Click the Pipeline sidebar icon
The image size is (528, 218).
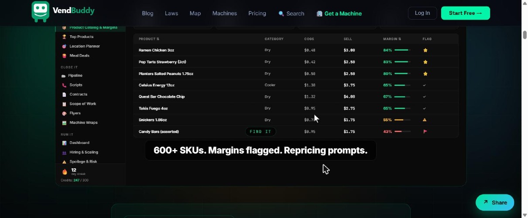(64, 76)
